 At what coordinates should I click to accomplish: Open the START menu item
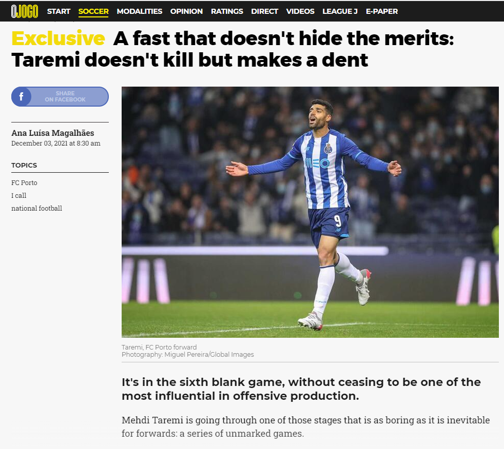click(x=59, y=11)
